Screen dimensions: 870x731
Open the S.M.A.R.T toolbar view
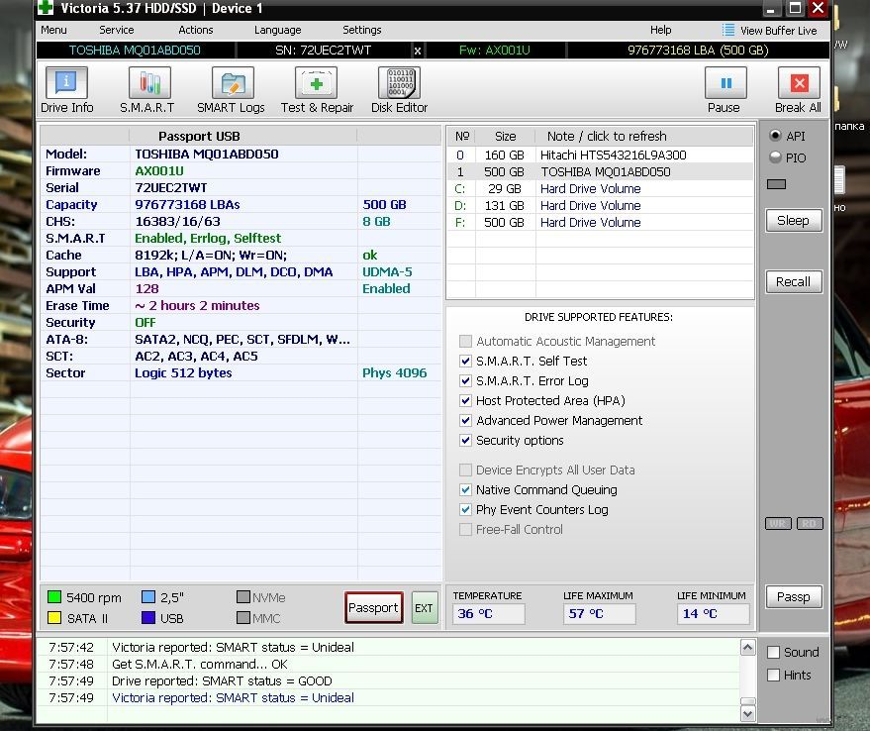tap(148, 90)
